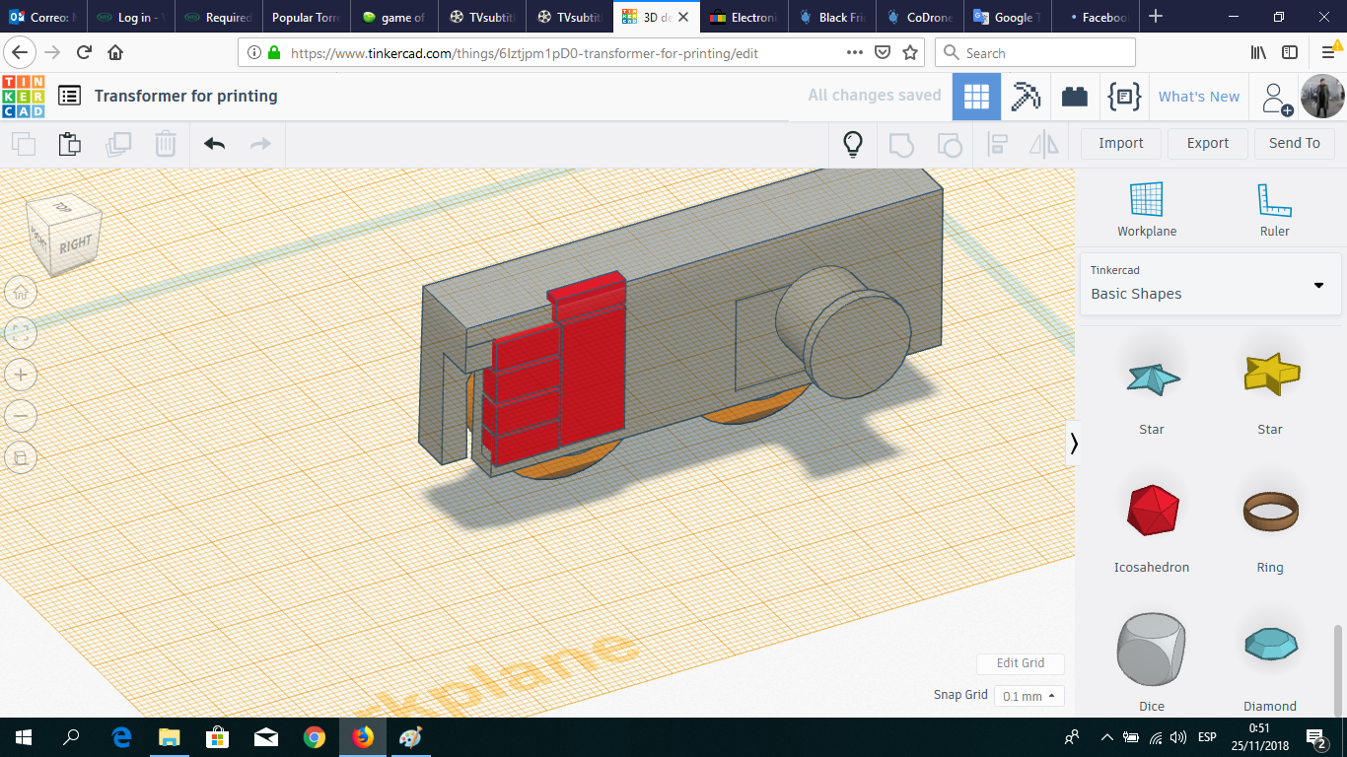Click the paste clipboard icon
The image size is (1347, 757).
(69, 144)
